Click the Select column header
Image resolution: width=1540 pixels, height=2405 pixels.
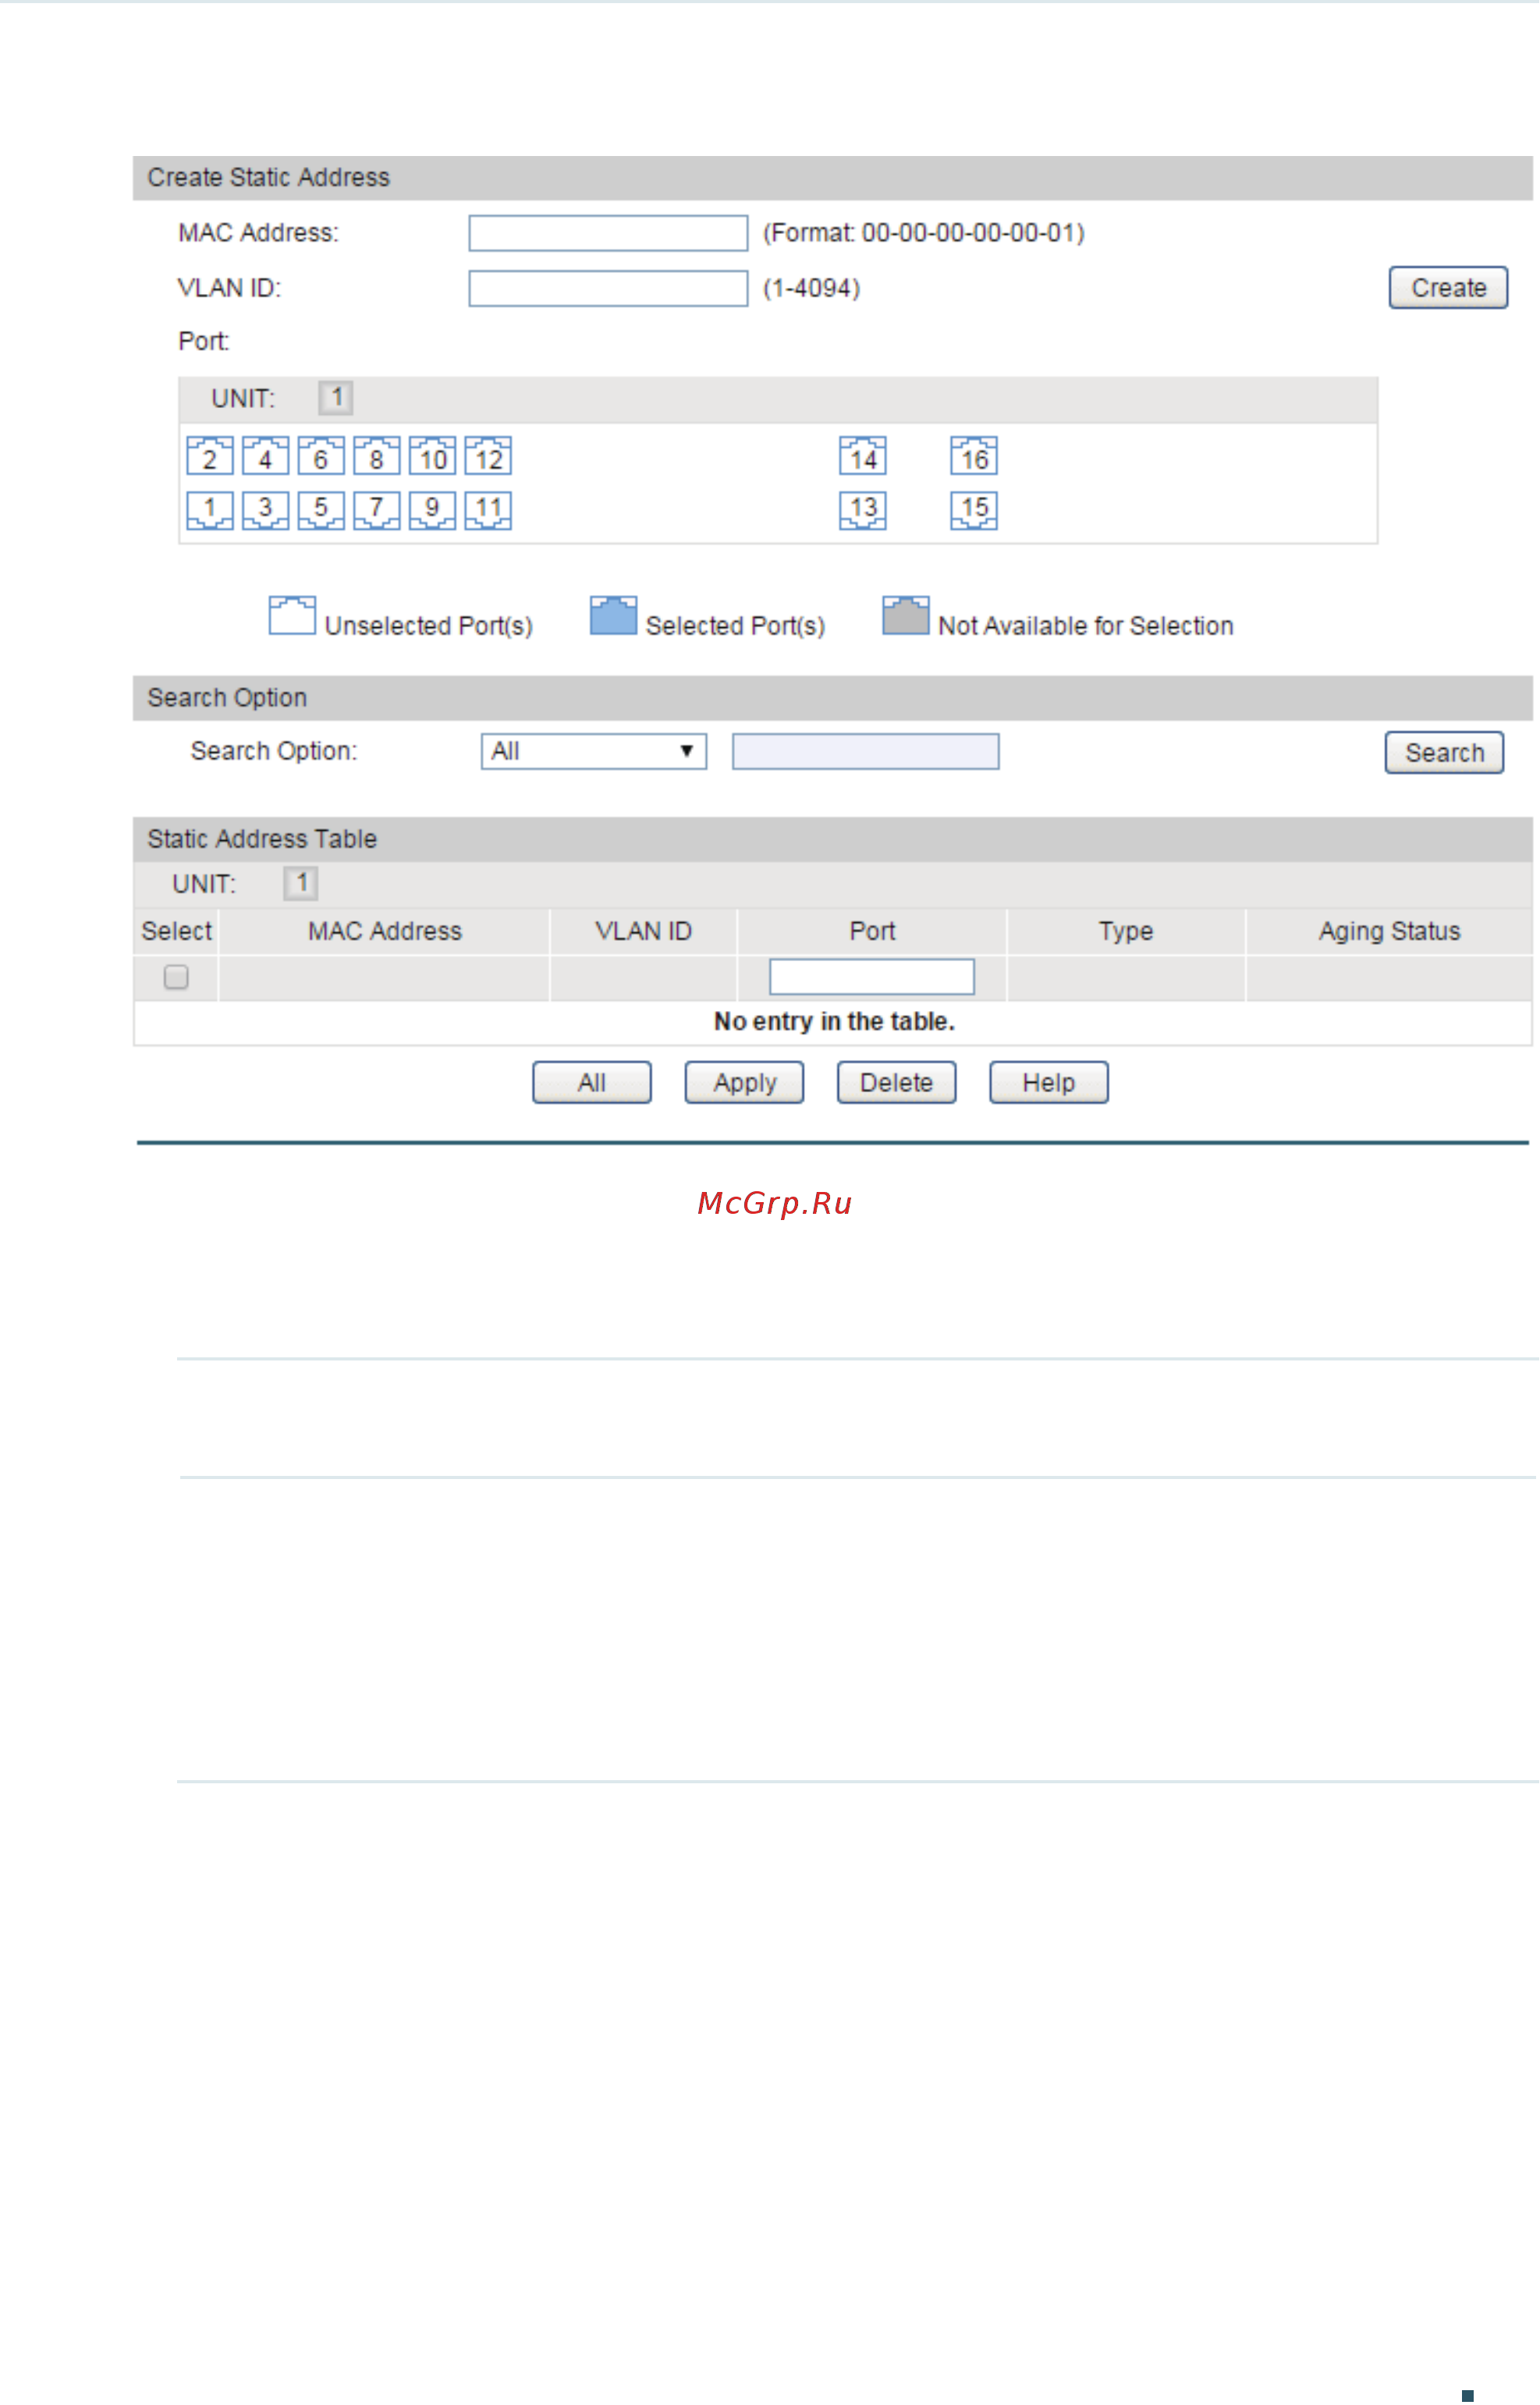pyautogui.click(x=177, y=931)
